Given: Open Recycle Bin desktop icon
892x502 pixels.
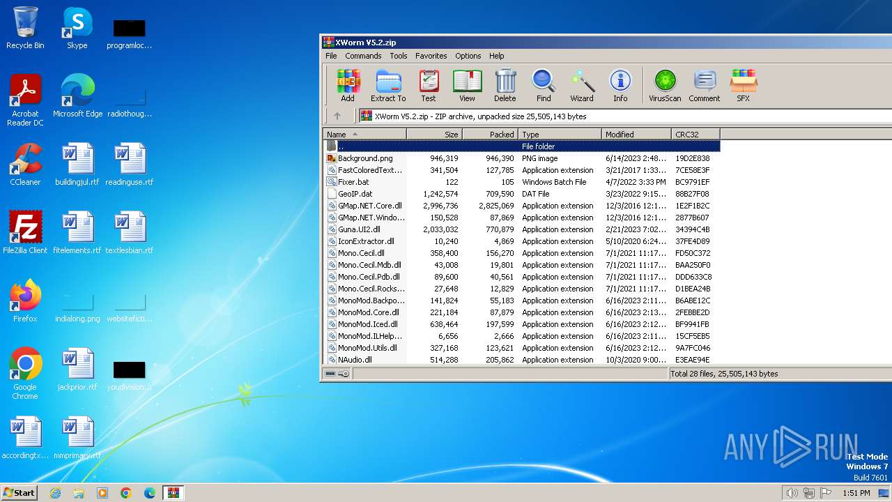Looking at the screenshot, I should click(25, 28).
